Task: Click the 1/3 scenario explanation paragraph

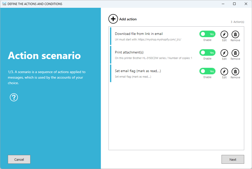Action: [47, 77]
